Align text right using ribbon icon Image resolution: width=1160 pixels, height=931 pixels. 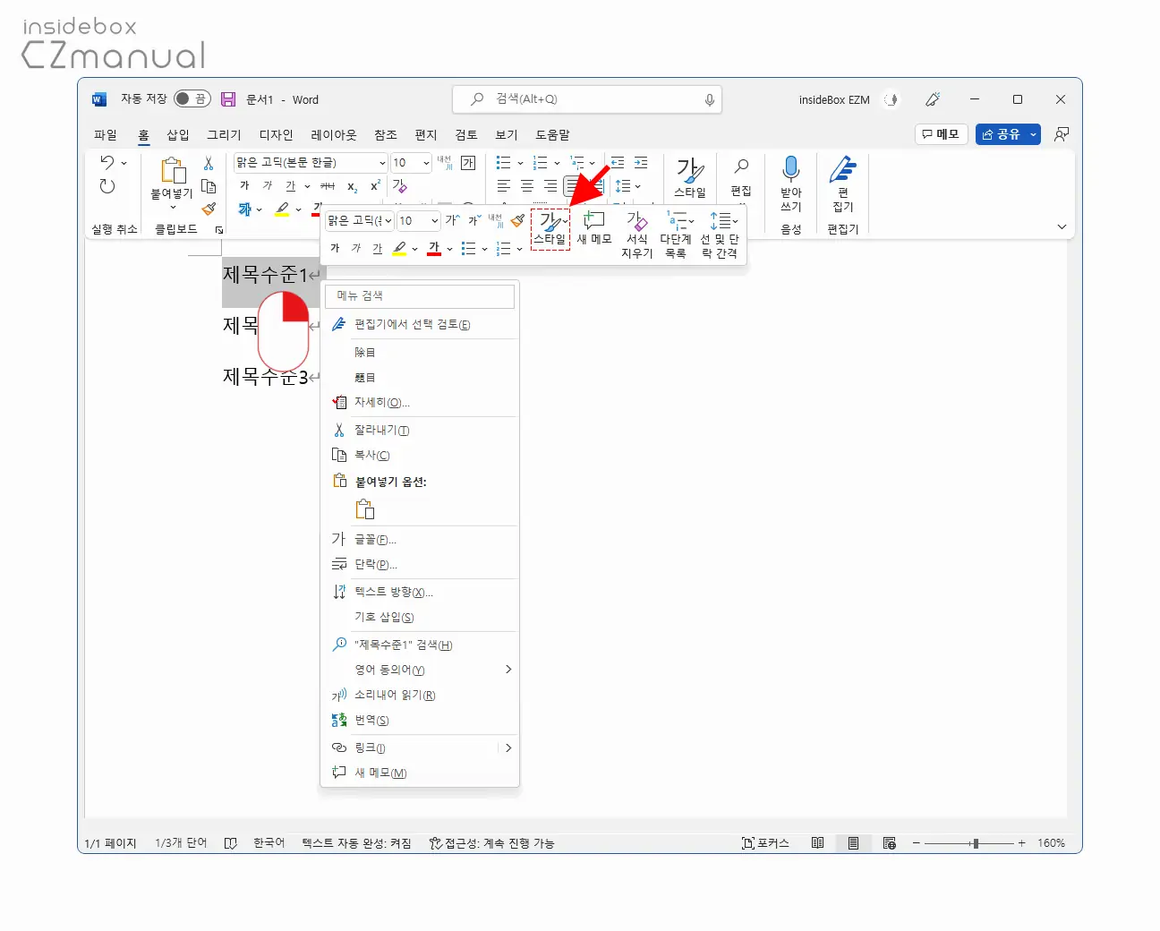(550, 186)
